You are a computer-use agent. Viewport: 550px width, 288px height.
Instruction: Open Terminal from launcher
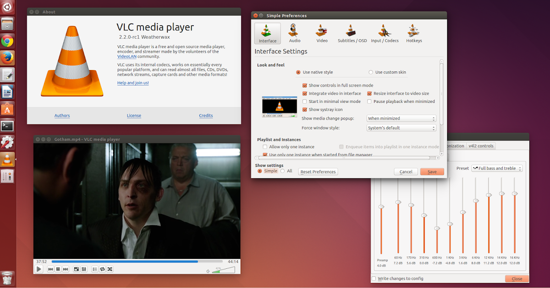pyautogui.click(x=7, y=126)
